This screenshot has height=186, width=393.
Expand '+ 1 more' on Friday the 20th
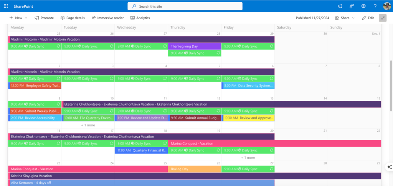click(x=248, y=158)
